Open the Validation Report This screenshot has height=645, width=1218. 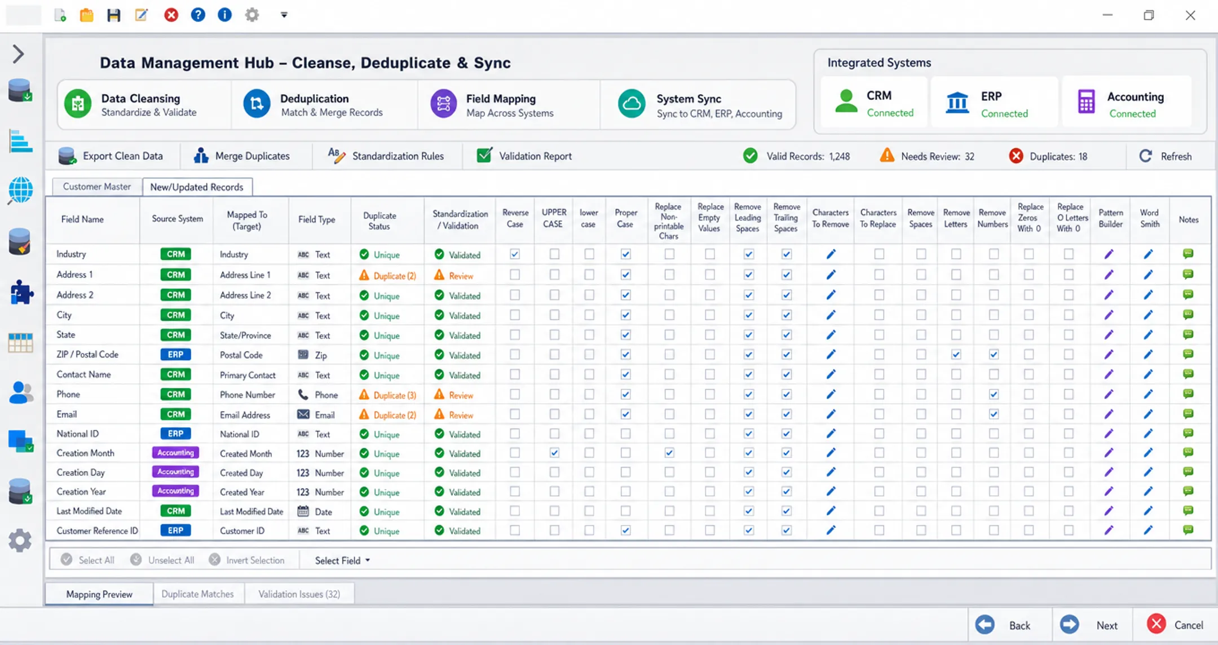point(524,156)
